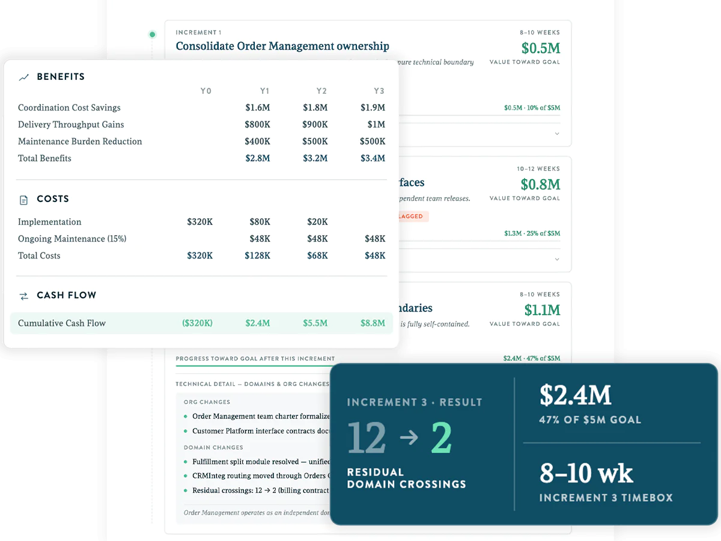Click Delivery Throughput Gains Y2 value $900K
Image resolution: width=721 pixels, height=541 pixels.
(315, 124)
